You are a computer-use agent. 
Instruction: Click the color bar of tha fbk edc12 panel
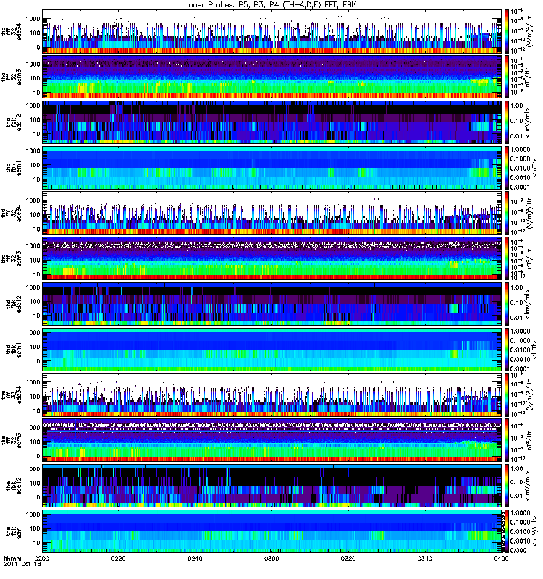point(508,122)
